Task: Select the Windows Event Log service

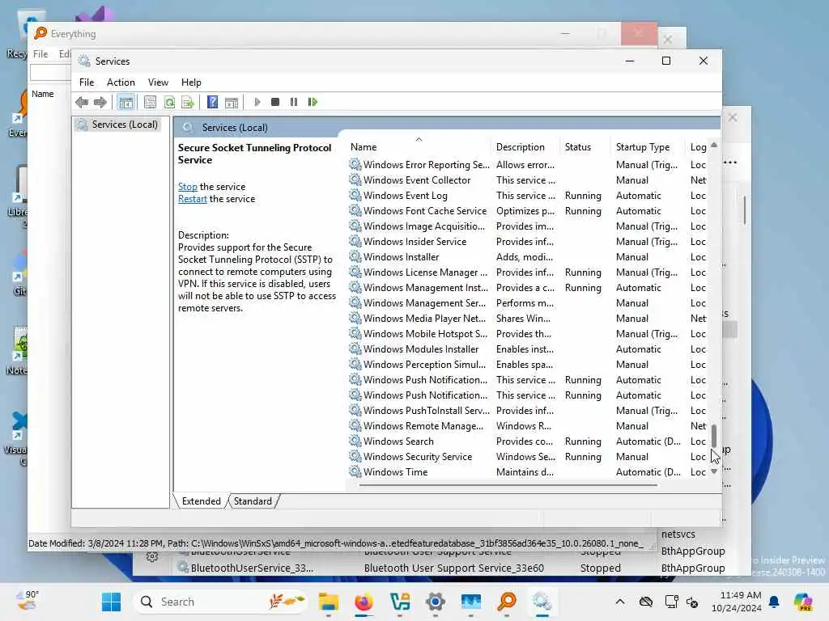Action: tap(527, 196)
